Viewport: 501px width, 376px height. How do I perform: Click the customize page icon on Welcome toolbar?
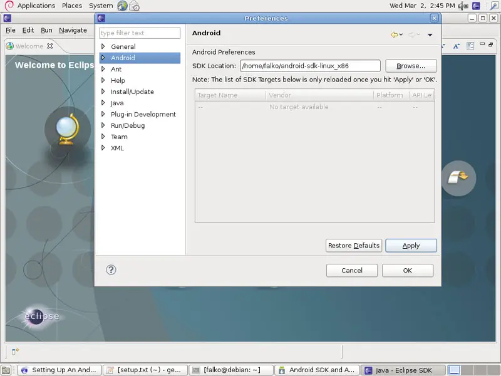click(x=470, y=46)
